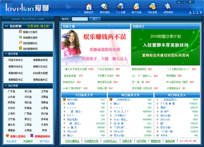Click the trophy icon by 爱聊之星排行
Viewport: 204px width, 147px height.
tap(7, 136)
